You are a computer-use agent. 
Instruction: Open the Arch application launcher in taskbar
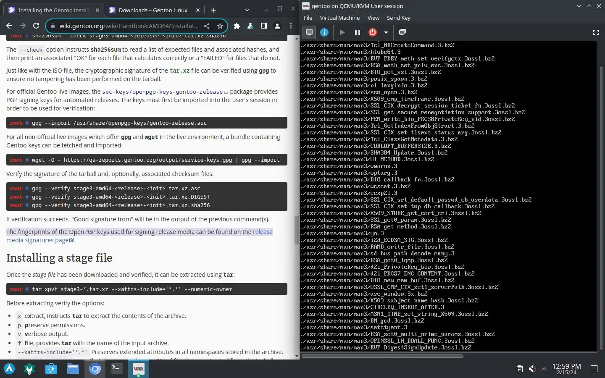9,369
